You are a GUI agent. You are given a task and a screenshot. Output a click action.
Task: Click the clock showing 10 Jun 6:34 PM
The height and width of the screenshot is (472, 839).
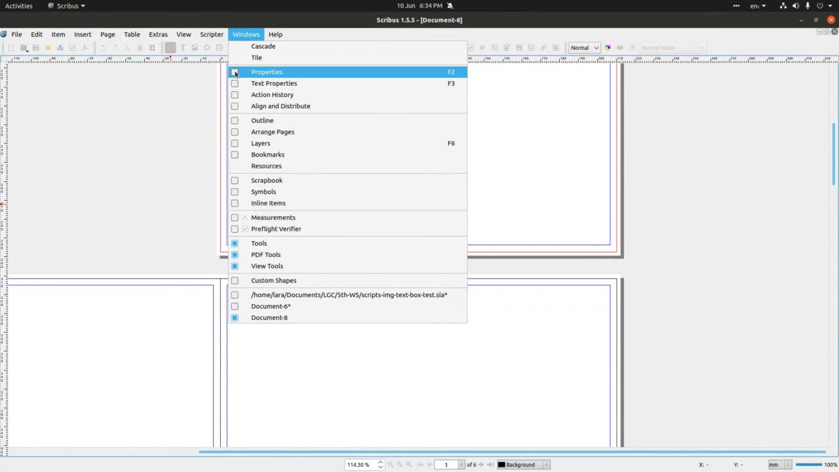pos(419,6)
